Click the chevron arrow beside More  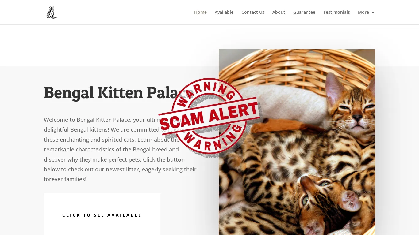click(x=373, y=12)
